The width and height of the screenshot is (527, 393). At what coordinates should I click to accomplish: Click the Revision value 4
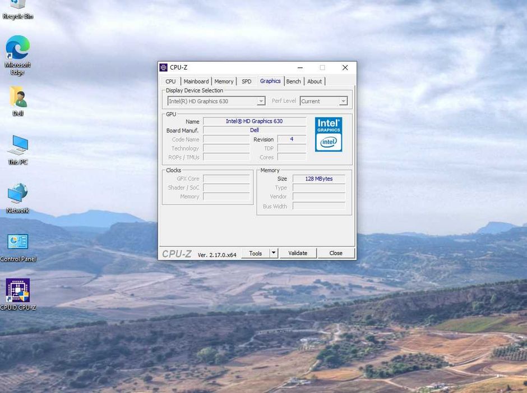(292, 139)
